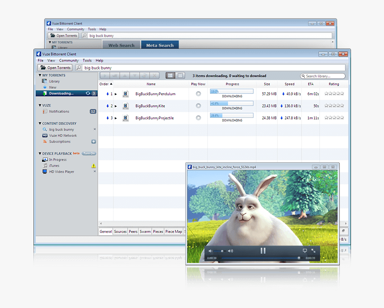Screen dimensions: 384x308
Task: Click the iTunes warning triangle icon
Action: 94,166
